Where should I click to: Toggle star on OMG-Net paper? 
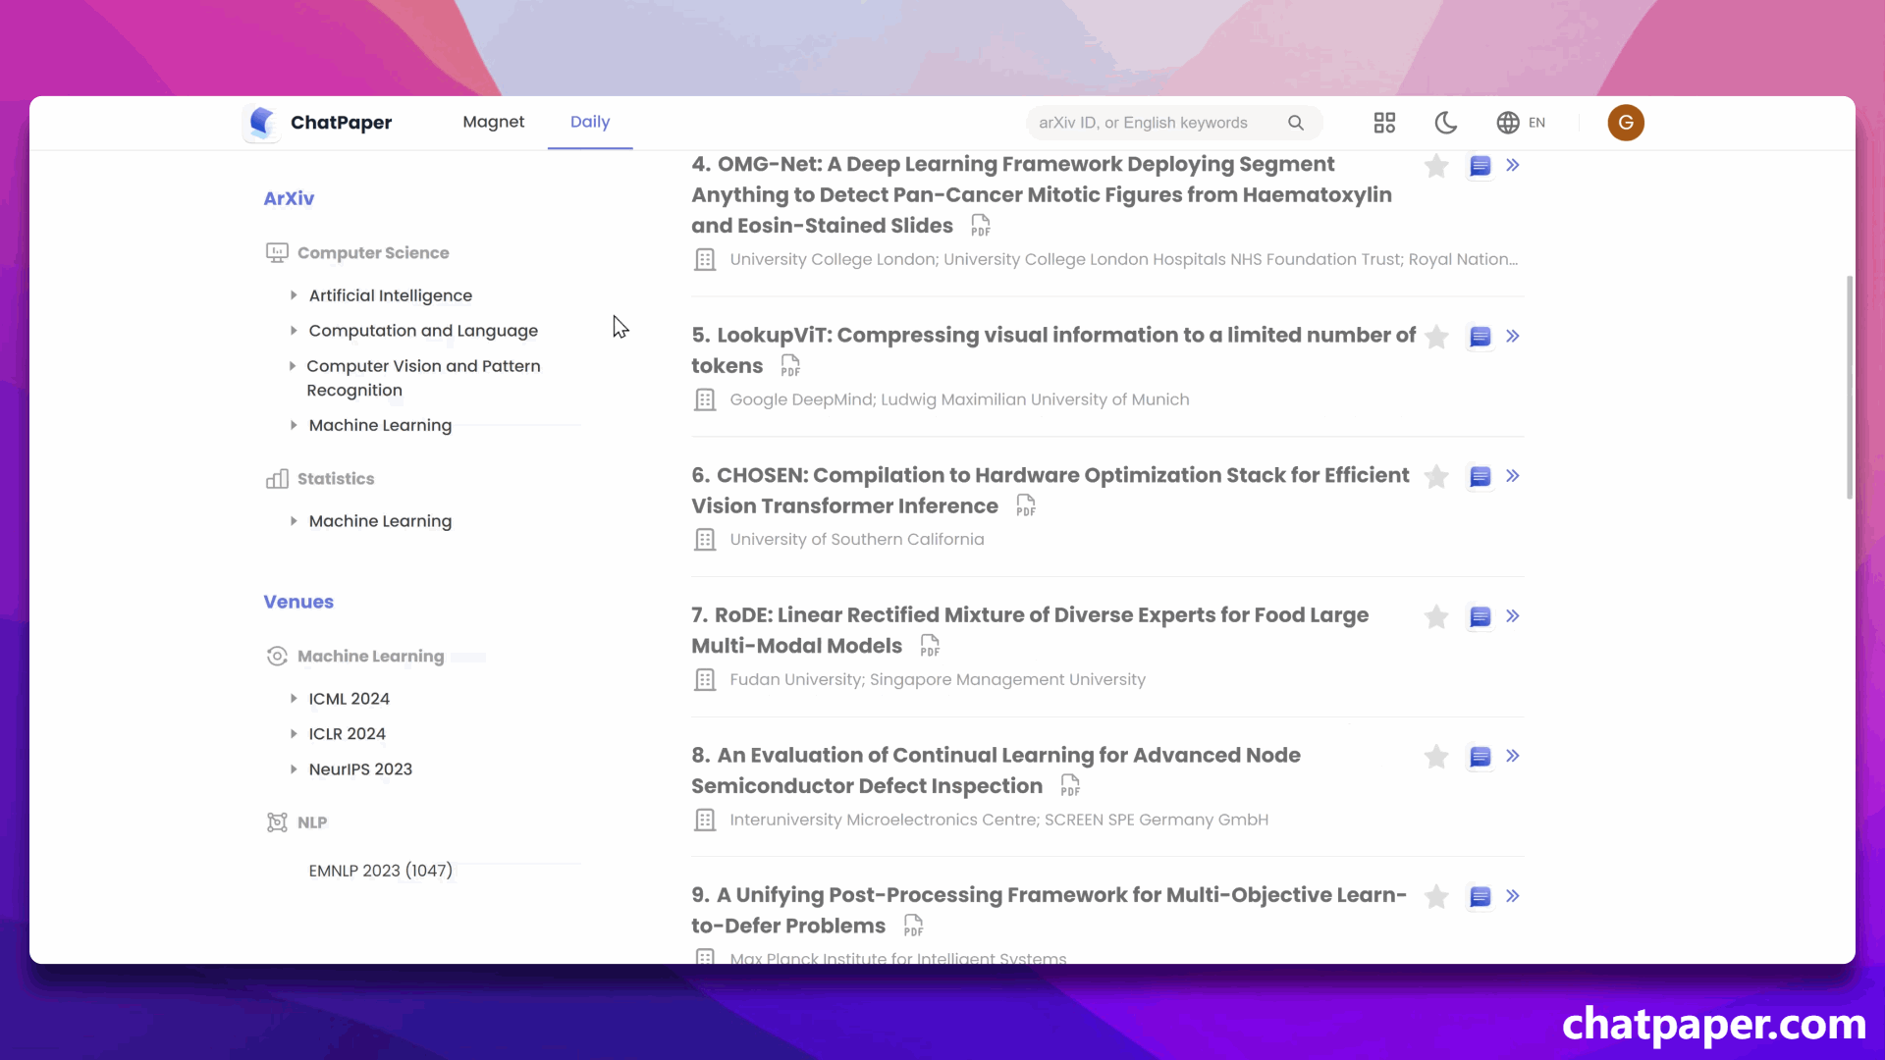(x=1435, y=166)
